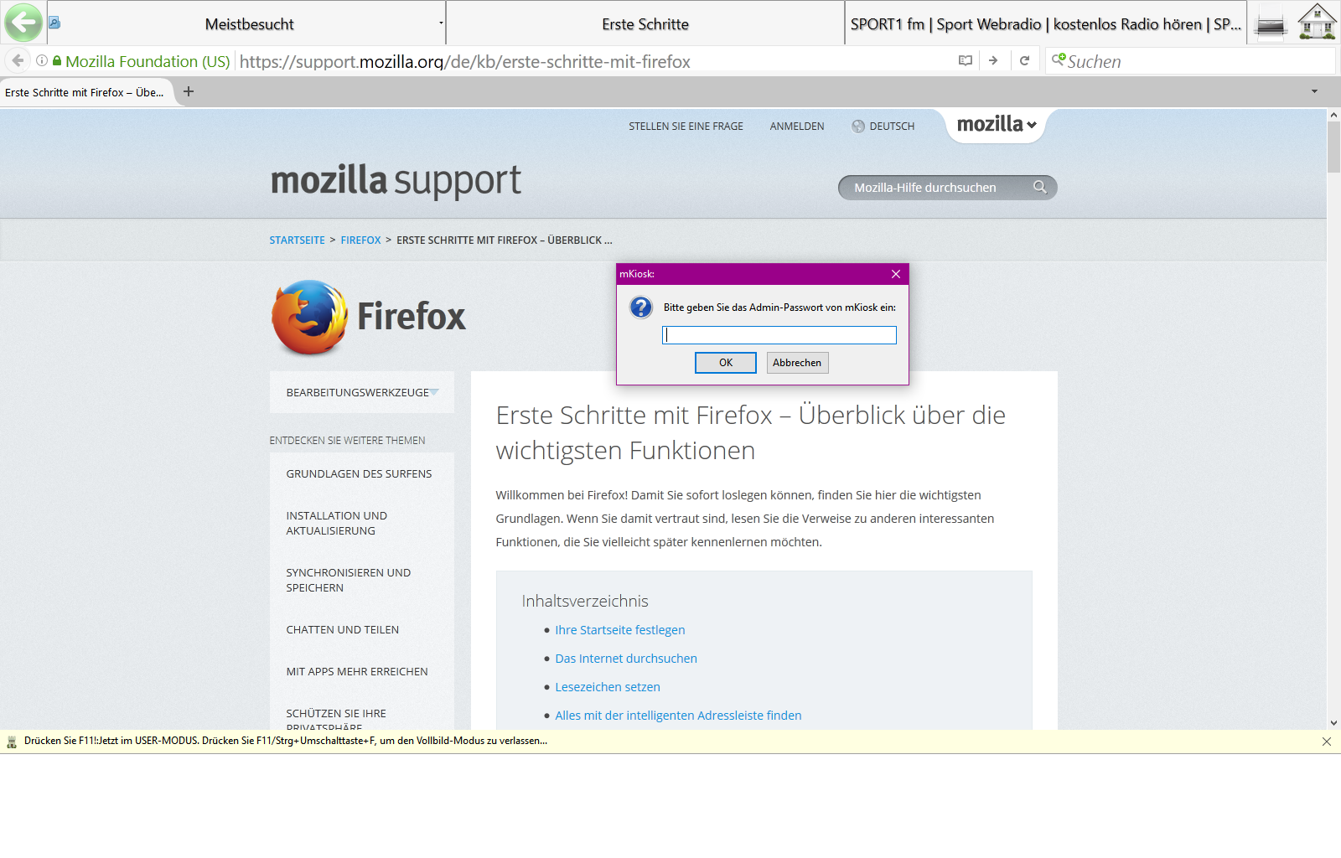Click OK in the mKiosk dialog

[x=726, y=363]
